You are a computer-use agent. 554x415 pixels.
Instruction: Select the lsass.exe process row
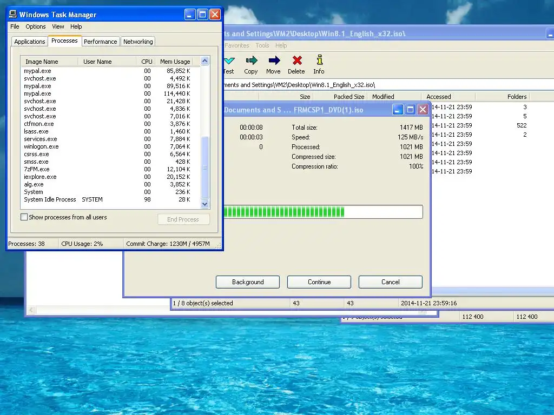coord(110,131)
